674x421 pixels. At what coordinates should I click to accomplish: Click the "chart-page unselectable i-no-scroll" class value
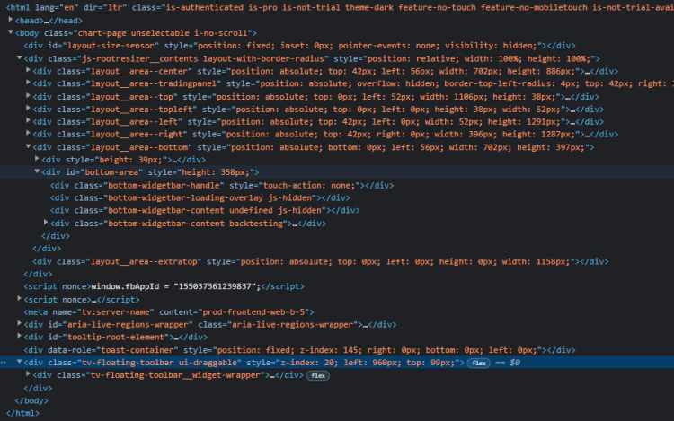pyautogui.click(x=163, y=33)
